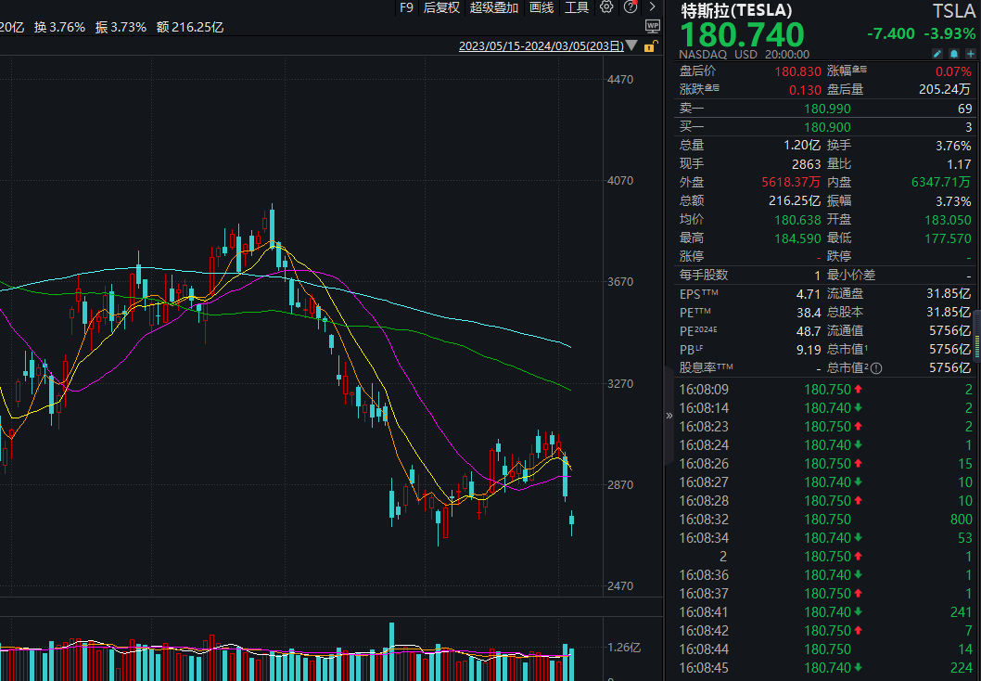Click the info icon beside 总市值²

(x=876, y=368)
